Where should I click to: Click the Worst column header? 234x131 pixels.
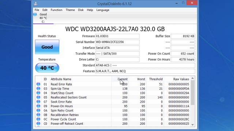[x=138, y=79]
